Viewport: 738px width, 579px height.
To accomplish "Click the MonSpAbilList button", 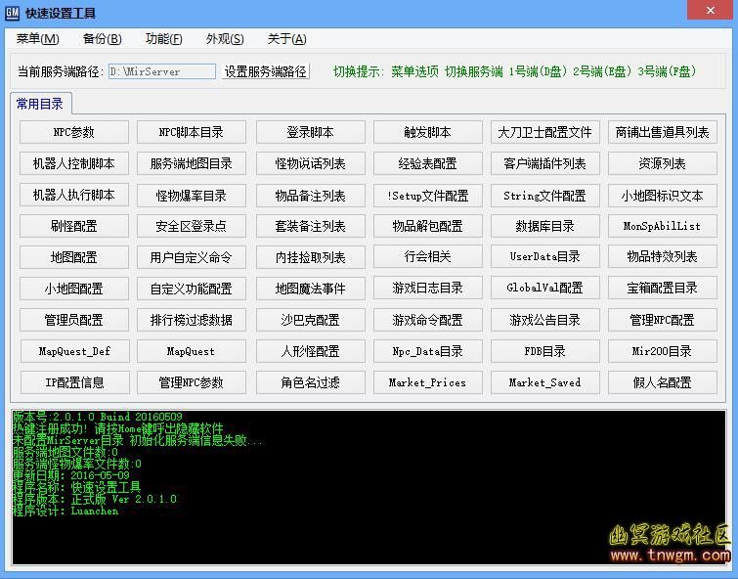I will [662, 226].
